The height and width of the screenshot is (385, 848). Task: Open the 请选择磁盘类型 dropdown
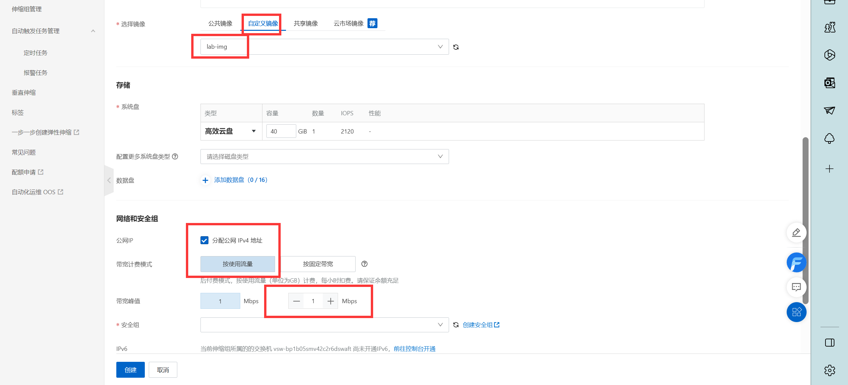pos(324,156)
